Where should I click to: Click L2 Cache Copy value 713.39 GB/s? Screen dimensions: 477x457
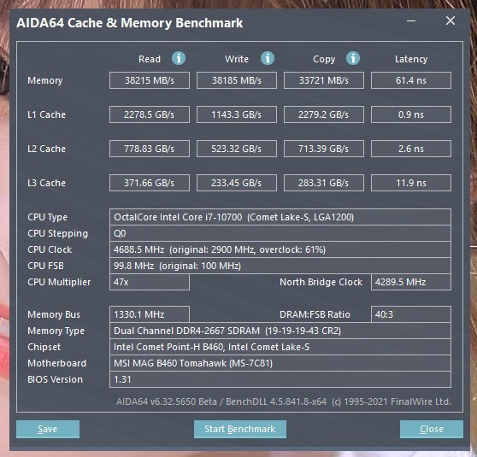(324, 149)
